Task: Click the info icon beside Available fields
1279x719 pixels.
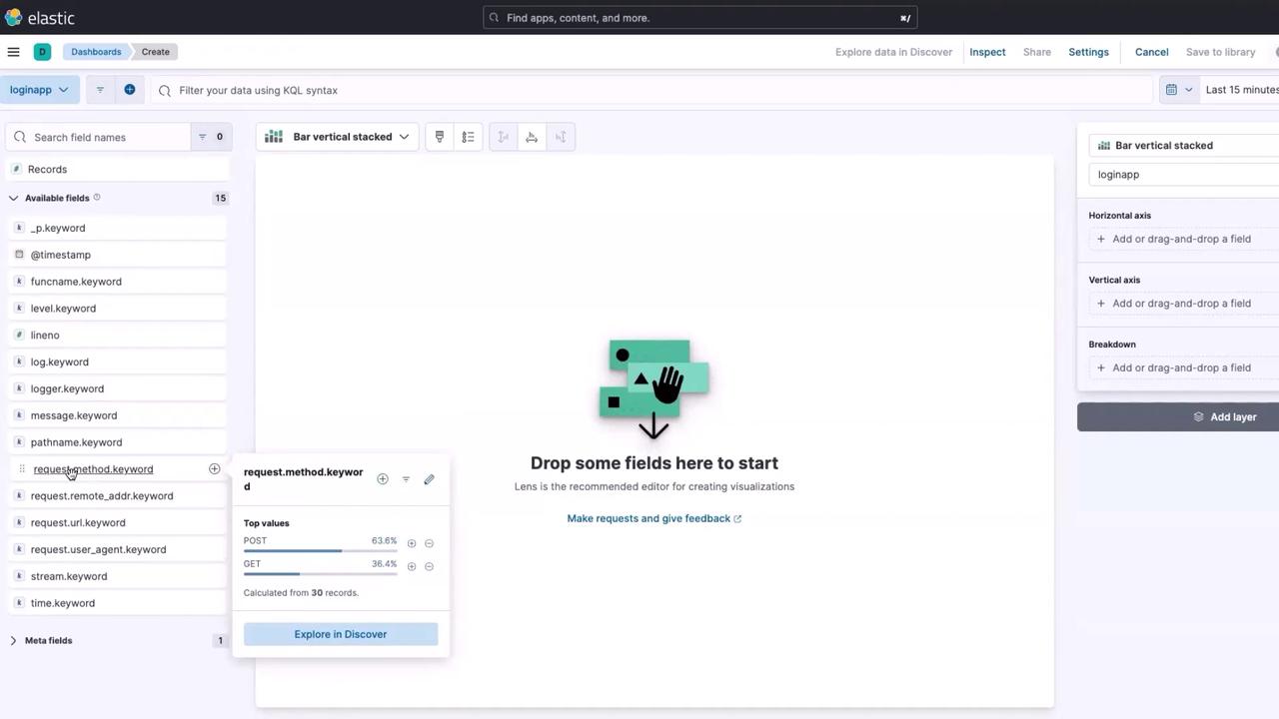Action: tap(97, 198)
